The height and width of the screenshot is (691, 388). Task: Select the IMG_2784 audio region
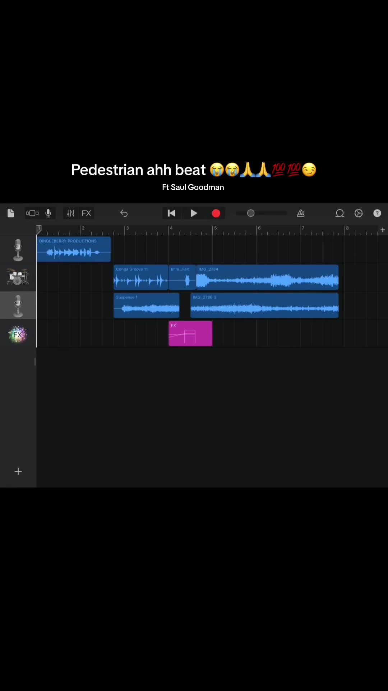coord(267,277)
